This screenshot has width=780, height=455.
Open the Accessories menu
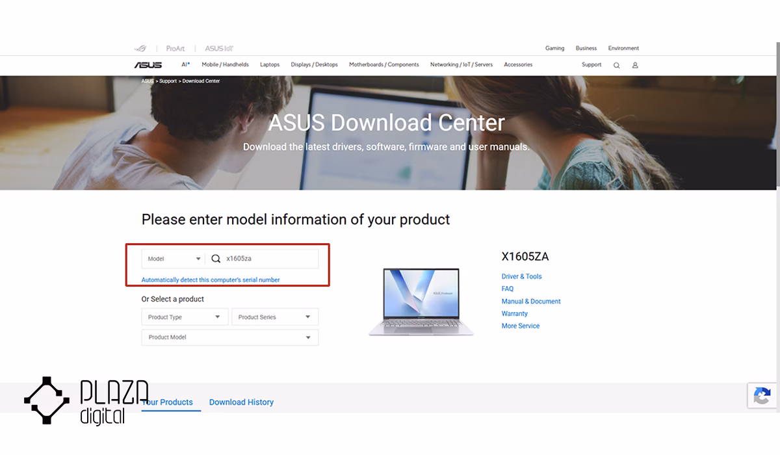click(518, 64)
